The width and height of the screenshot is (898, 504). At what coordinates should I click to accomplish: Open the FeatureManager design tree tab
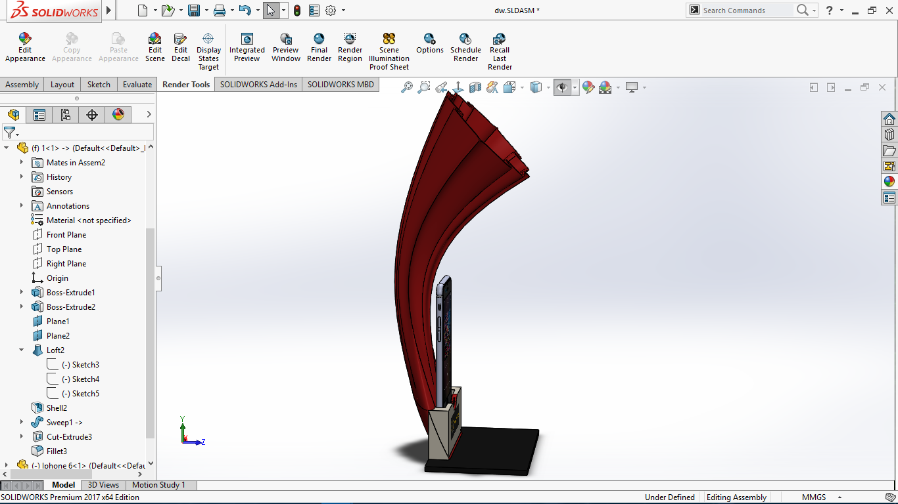click(x=13, y=115)
